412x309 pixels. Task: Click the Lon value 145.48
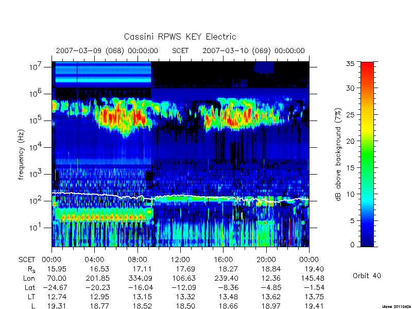(x=312, y=278)
